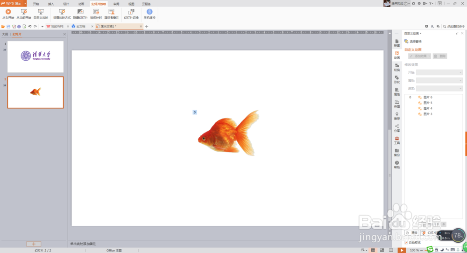Open the 添加效果 (Add Effect) dropdown
This screenshot has width=467, height=253.
(x=420, y=56)
